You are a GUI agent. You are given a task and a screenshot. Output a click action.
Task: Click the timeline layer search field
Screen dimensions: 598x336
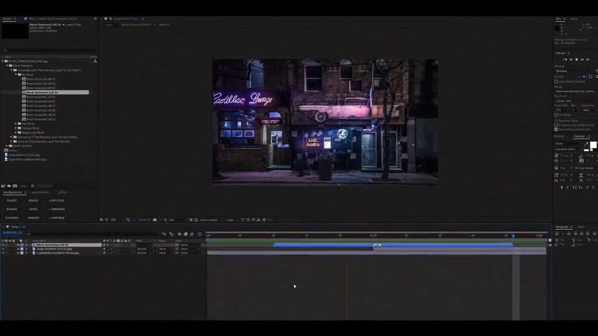[92, 234]
